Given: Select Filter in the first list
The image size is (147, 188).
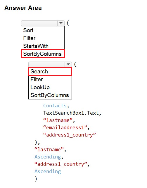Looking at the screenshot, I should pyautogui.click(x=43, y=38).
